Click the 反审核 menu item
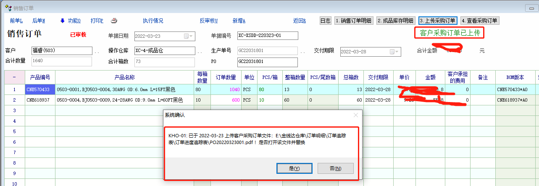 (x=208, y=21)
